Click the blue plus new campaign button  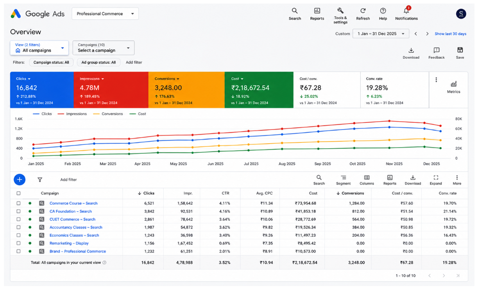coord(20,180)
